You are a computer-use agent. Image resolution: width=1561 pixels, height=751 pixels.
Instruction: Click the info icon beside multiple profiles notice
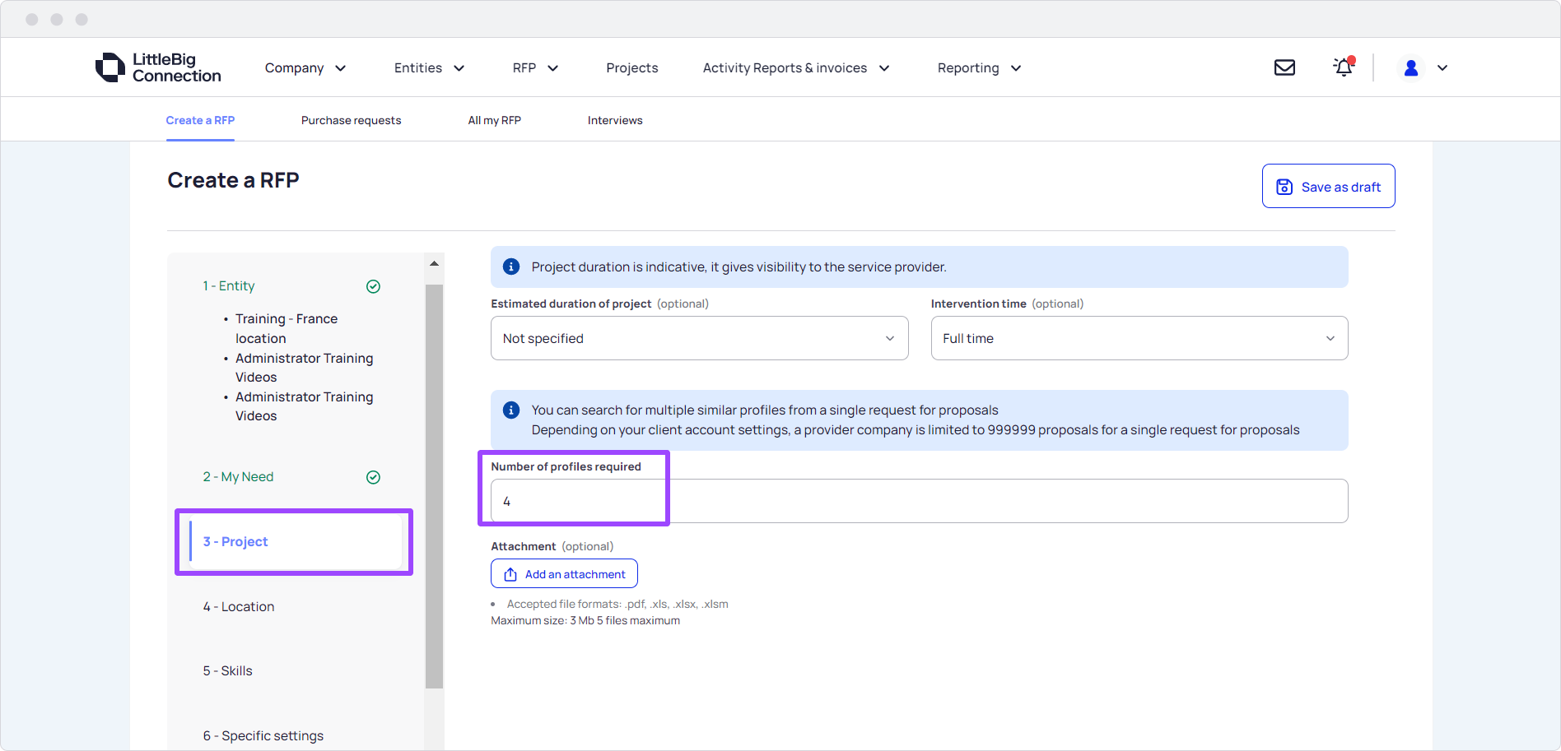tap(511, 410)
